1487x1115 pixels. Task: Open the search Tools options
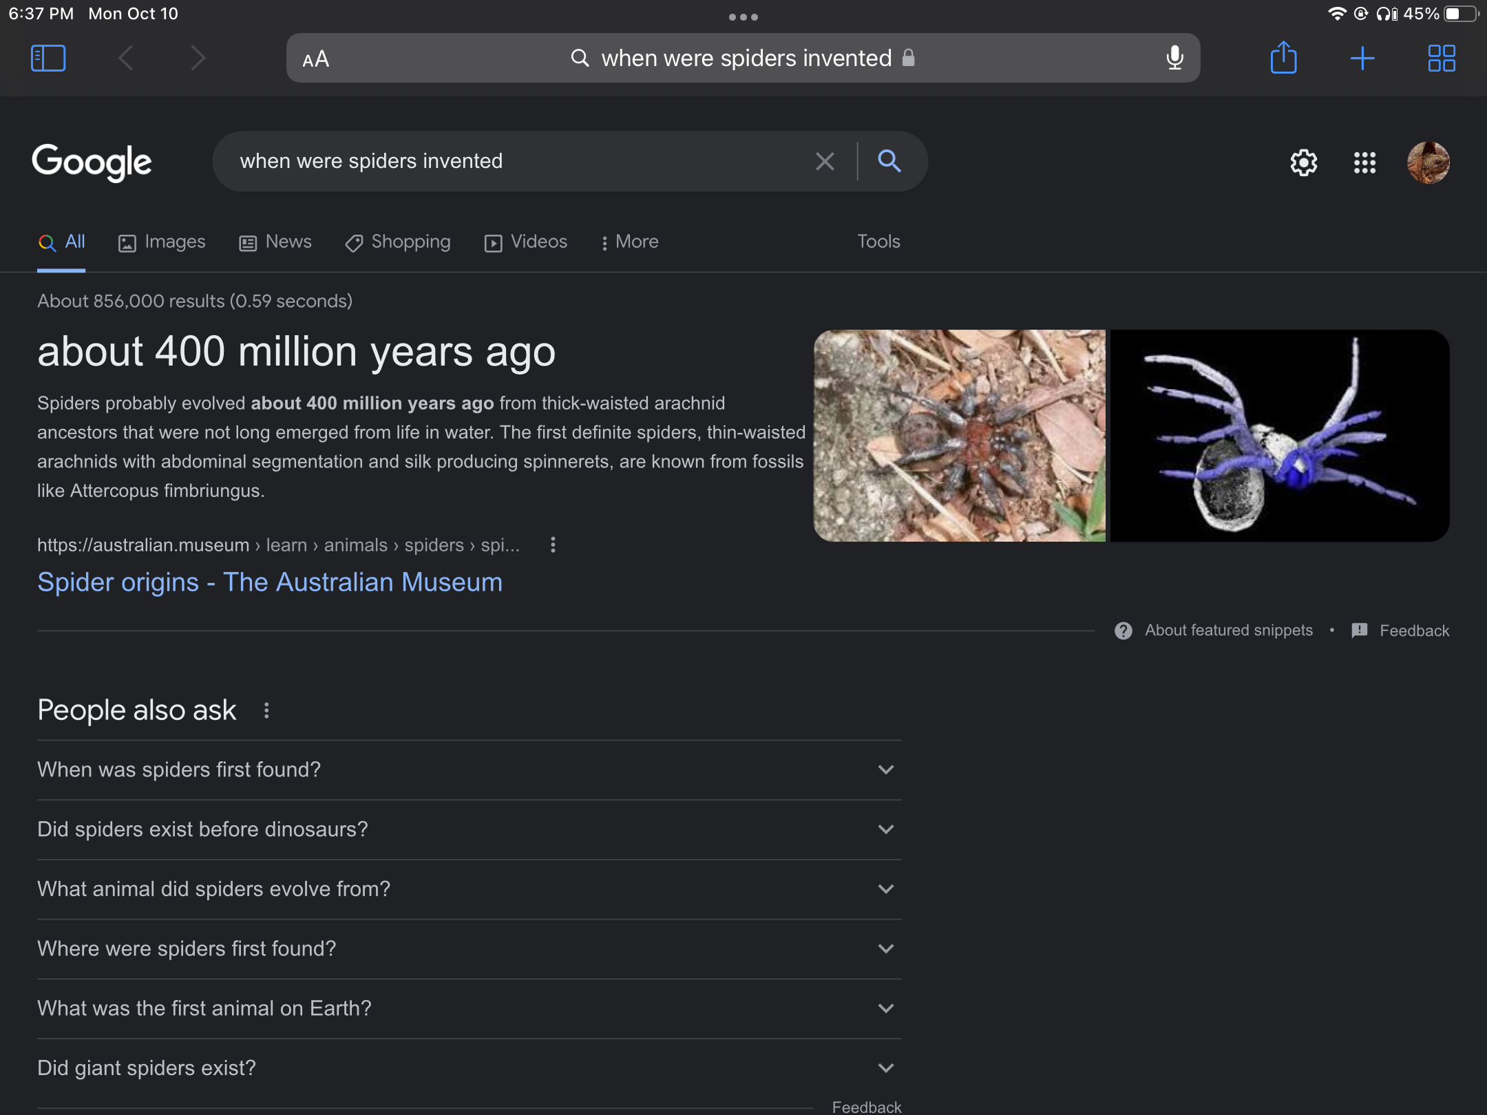(878, 242)
